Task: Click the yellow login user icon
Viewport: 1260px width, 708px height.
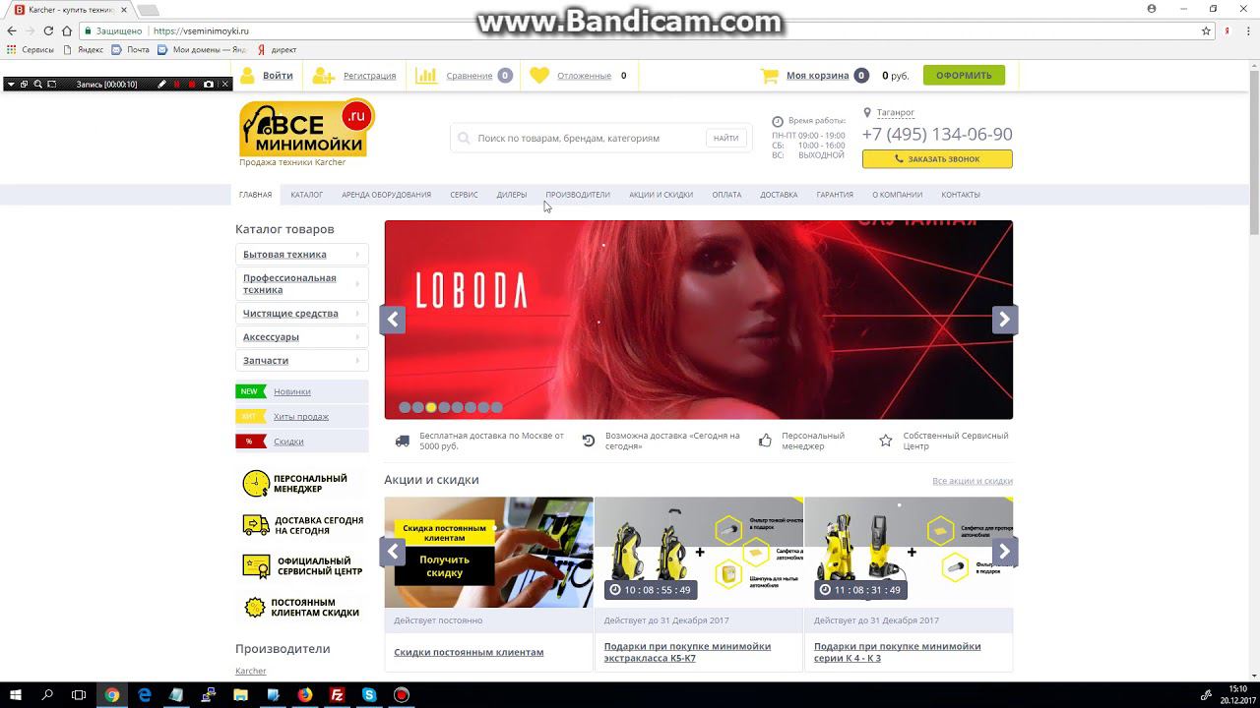Action: (x=247, y=76)
